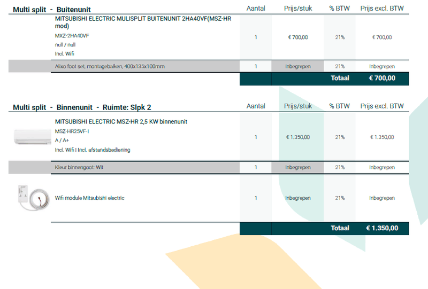Click the outdoor unit unit price € 700,00
428x289 pixels.
pyautogui.click(x=298, y=37)
